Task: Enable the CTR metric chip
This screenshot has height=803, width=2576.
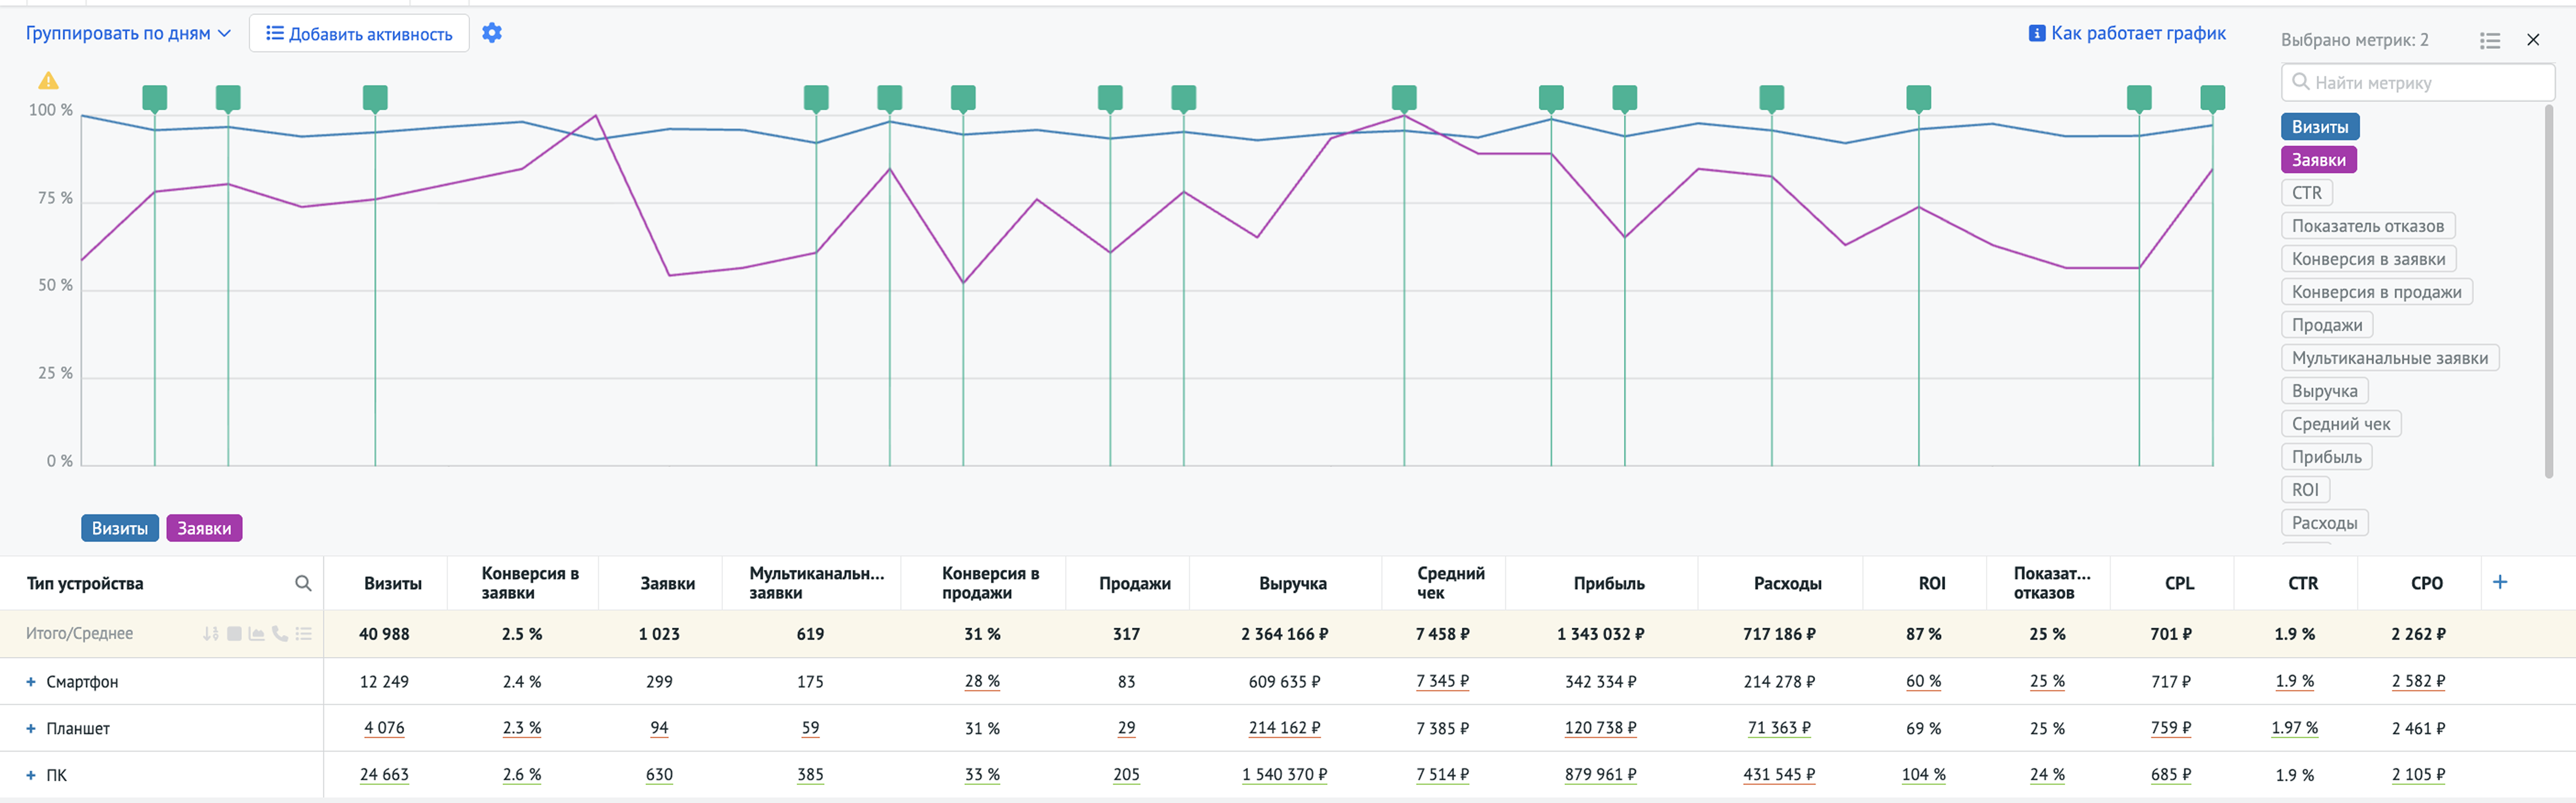Action: pos(2306,193)
